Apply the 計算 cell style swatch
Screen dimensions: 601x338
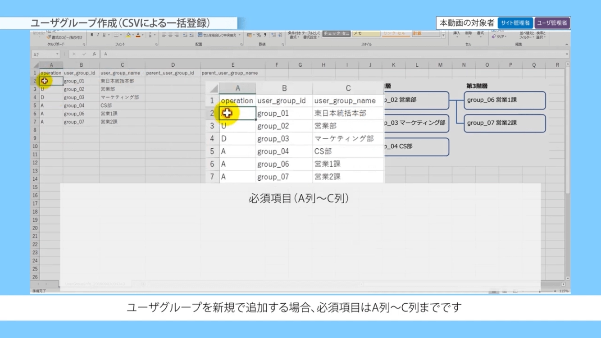coord(426,34)
